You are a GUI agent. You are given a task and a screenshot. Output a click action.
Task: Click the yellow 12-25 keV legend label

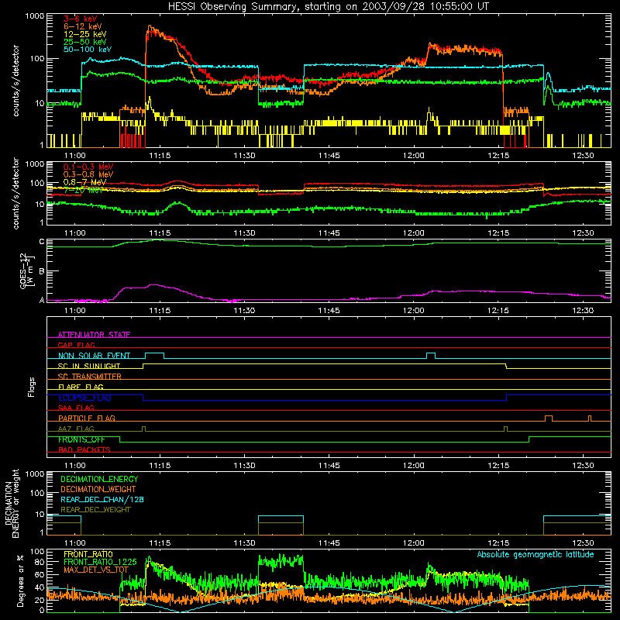pos(84,34)
